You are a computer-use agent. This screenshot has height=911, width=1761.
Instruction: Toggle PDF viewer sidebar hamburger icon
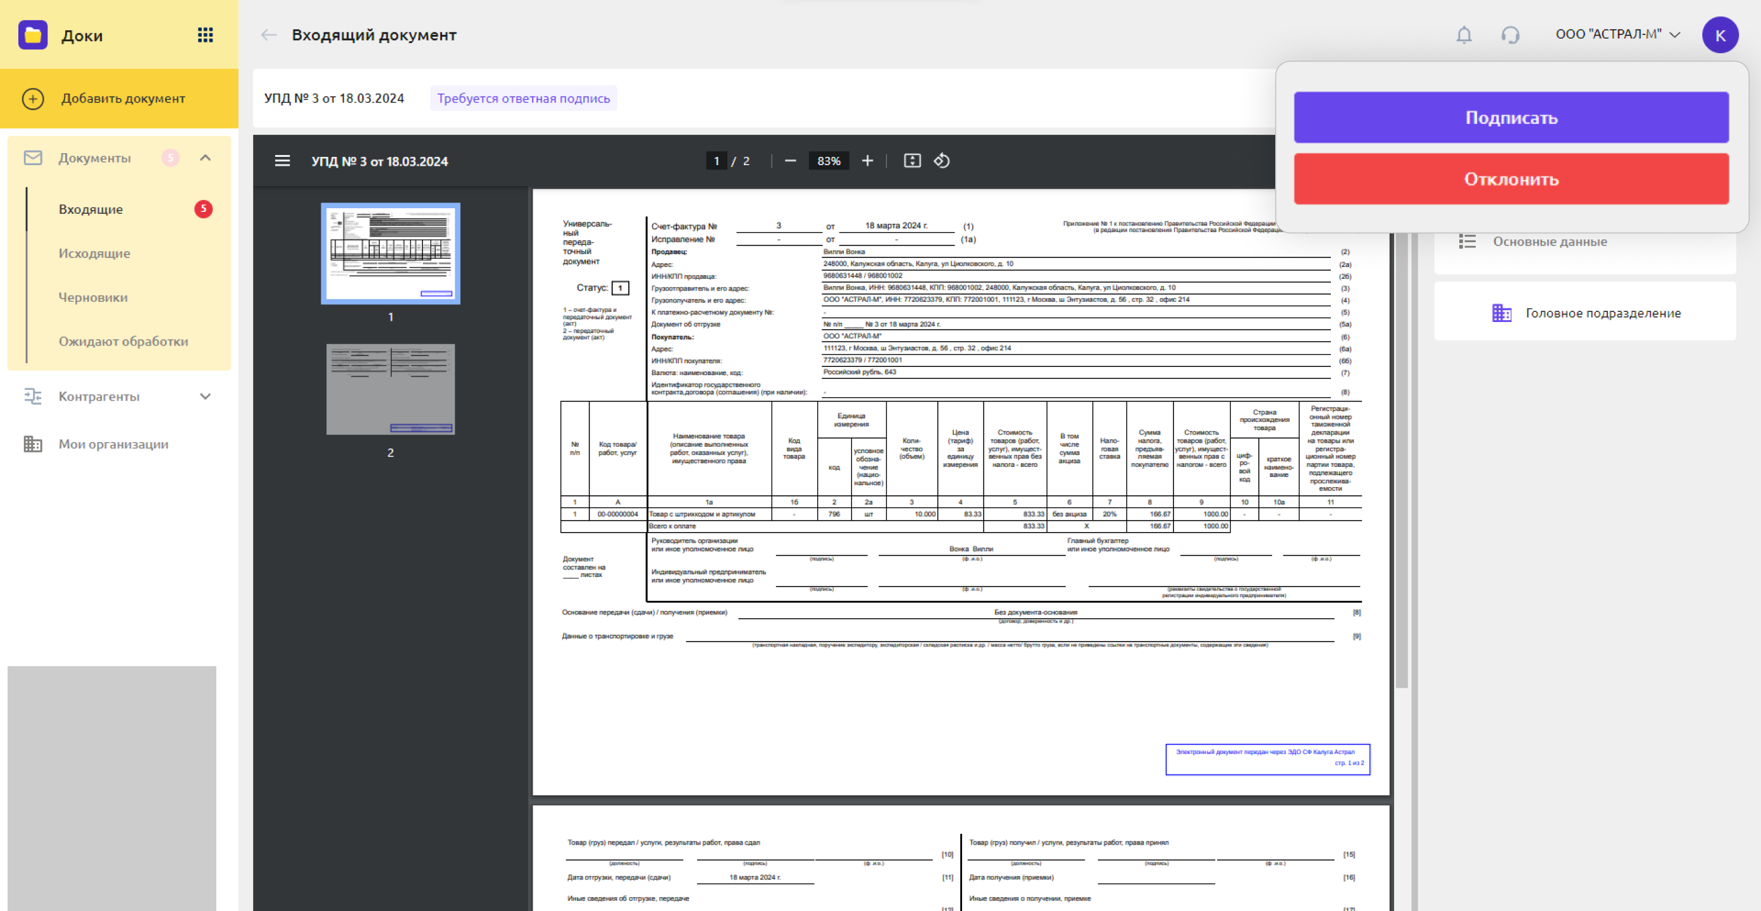click(282, 161)
